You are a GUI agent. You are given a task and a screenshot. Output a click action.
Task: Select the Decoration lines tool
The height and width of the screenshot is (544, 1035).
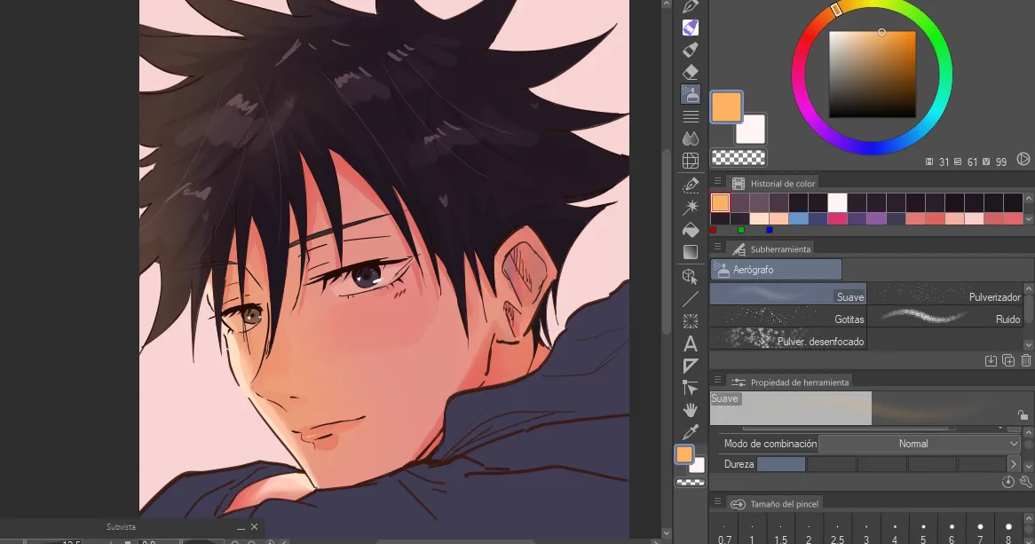coord(691,116)
